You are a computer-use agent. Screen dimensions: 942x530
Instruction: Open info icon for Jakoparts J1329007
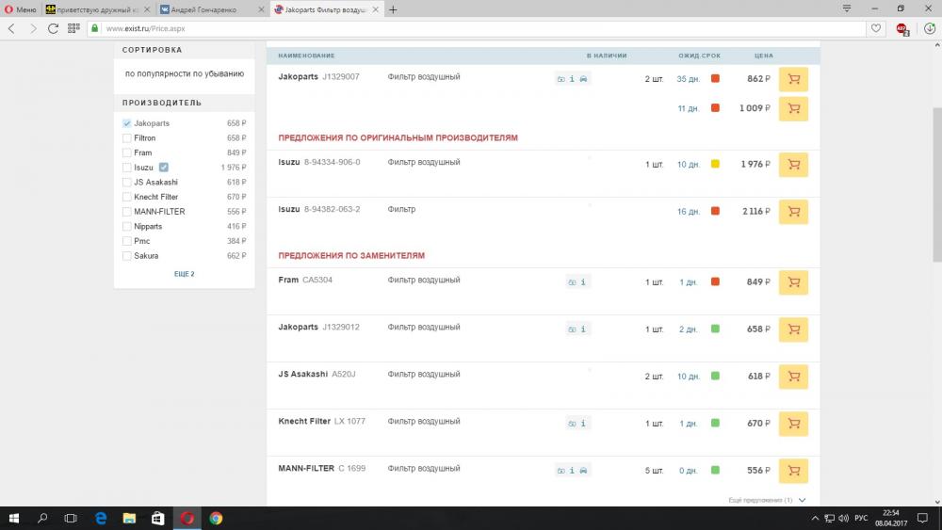click(x=572, y=79)
